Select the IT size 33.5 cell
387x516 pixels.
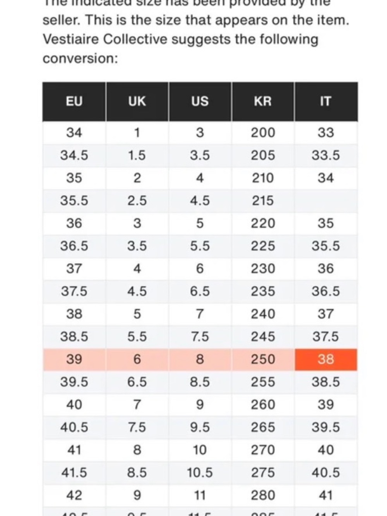pos(326,155)
